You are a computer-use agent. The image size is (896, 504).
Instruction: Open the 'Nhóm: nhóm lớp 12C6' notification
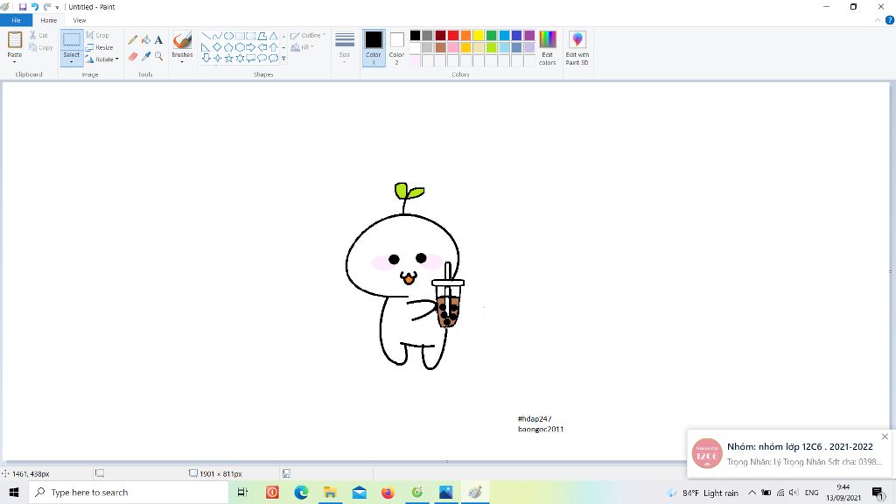tap(791, 454)
